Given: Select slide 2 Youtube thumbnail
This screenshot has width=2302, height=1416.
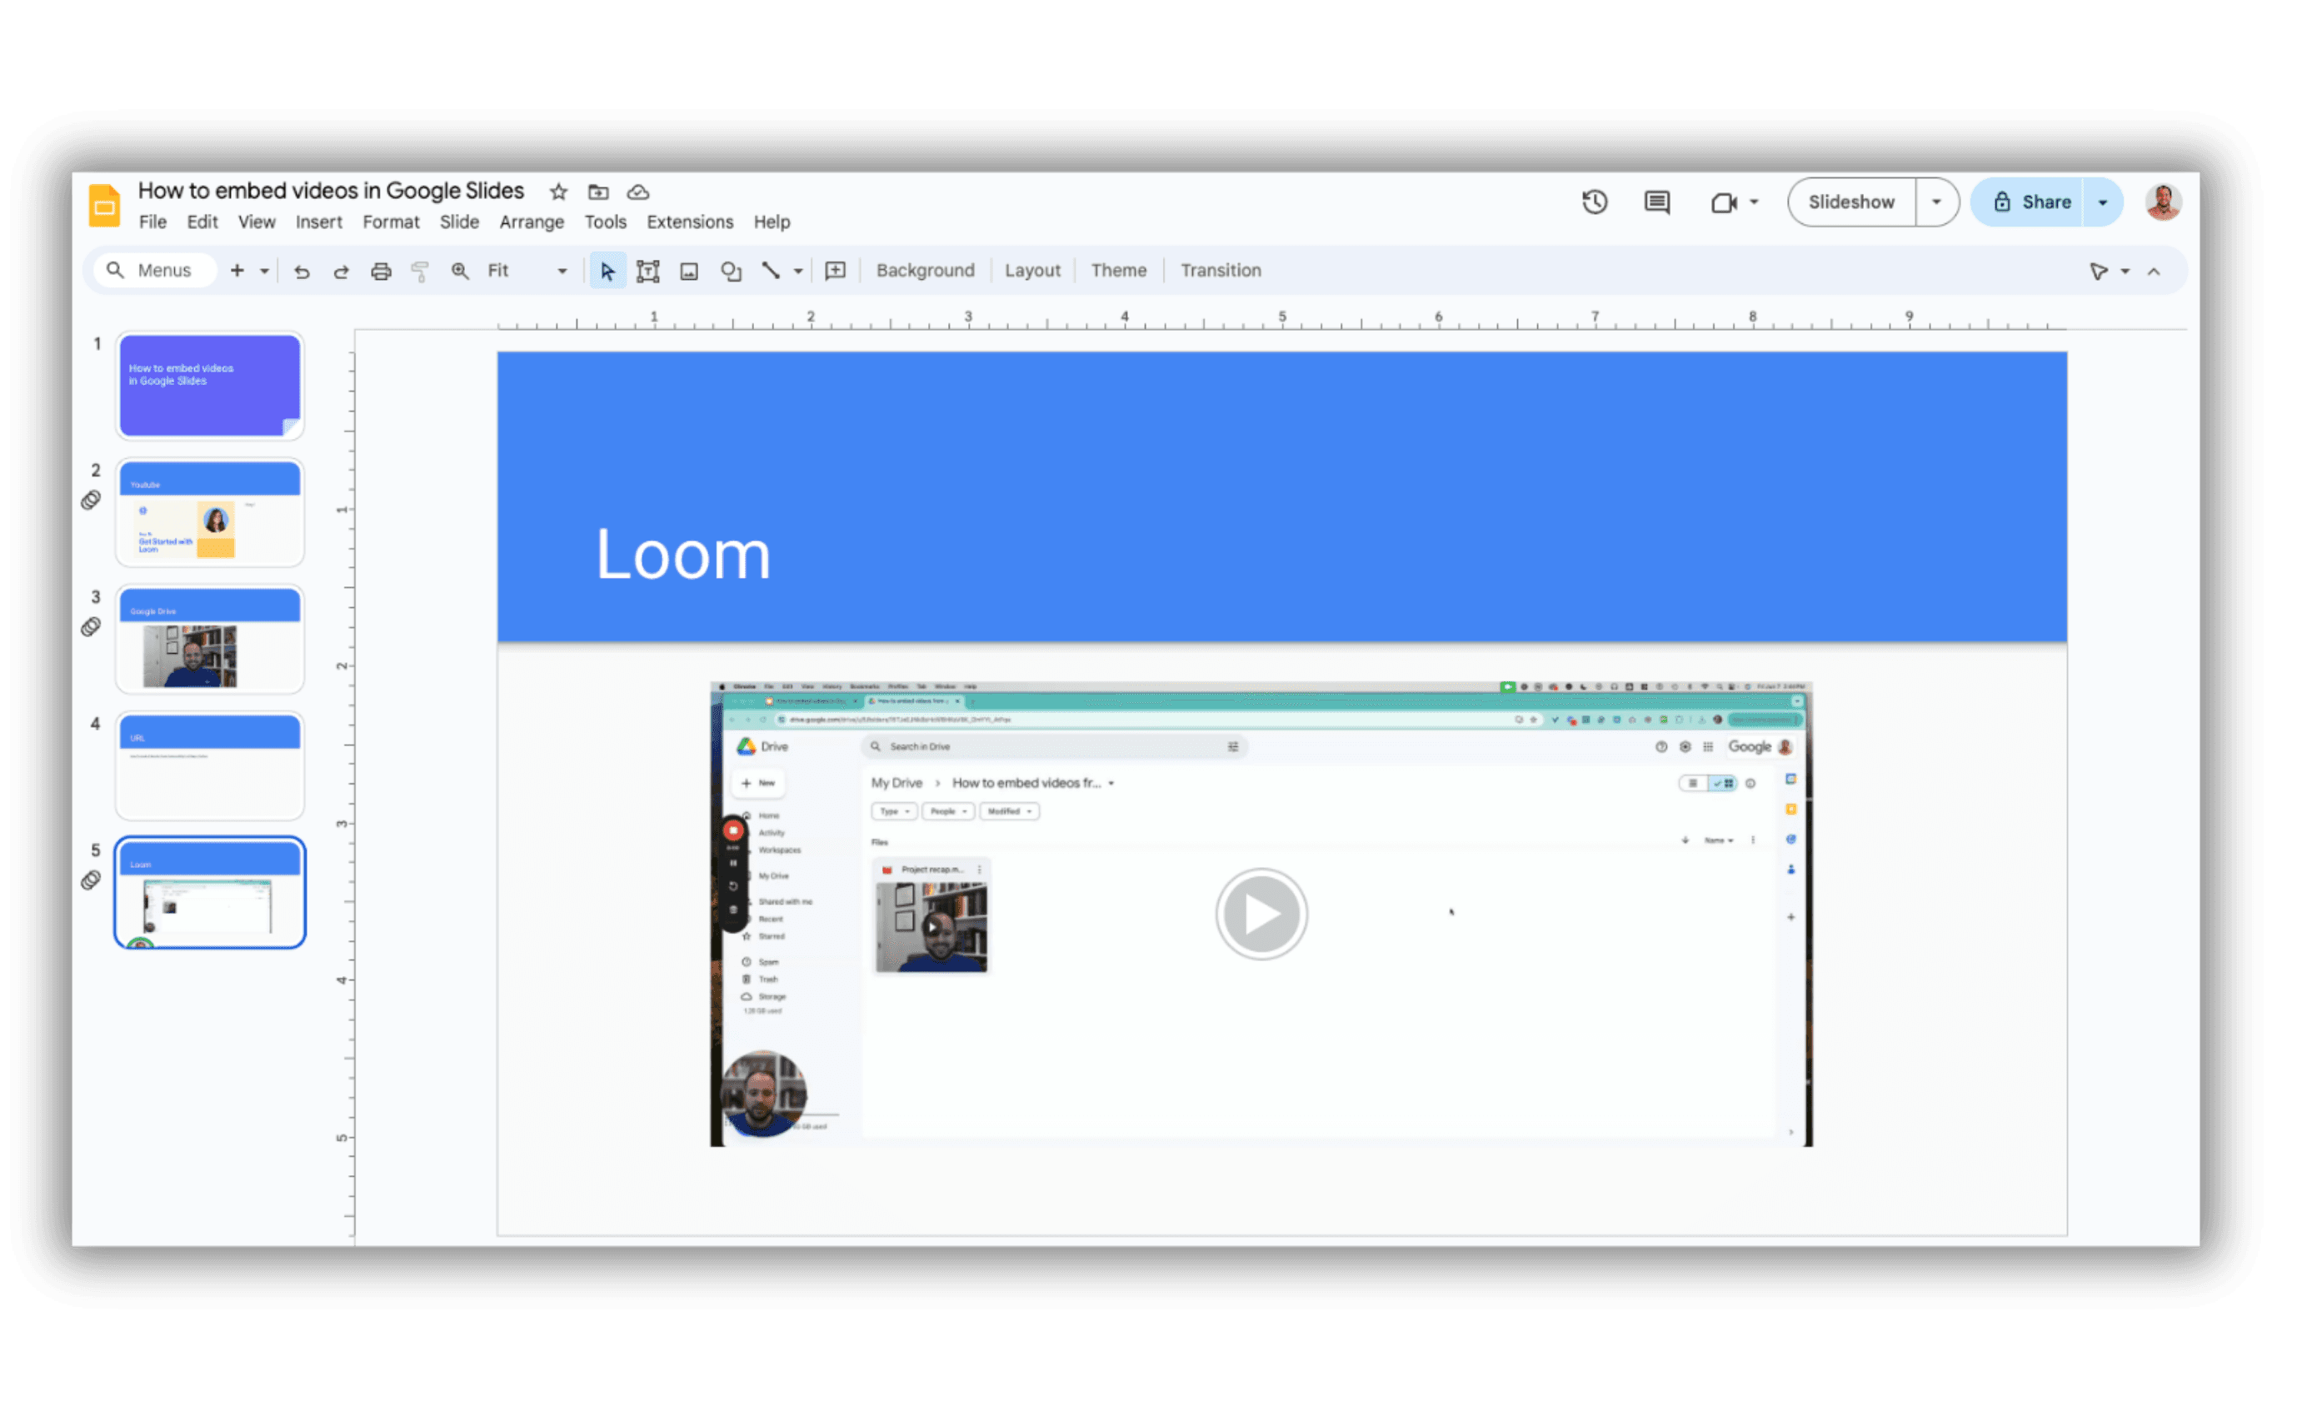Looking at the screenshot, I should (210, 511).
